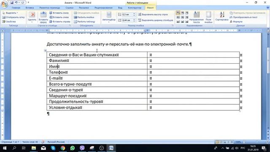Save the document from the quick access toolbar

click(12, 3)
